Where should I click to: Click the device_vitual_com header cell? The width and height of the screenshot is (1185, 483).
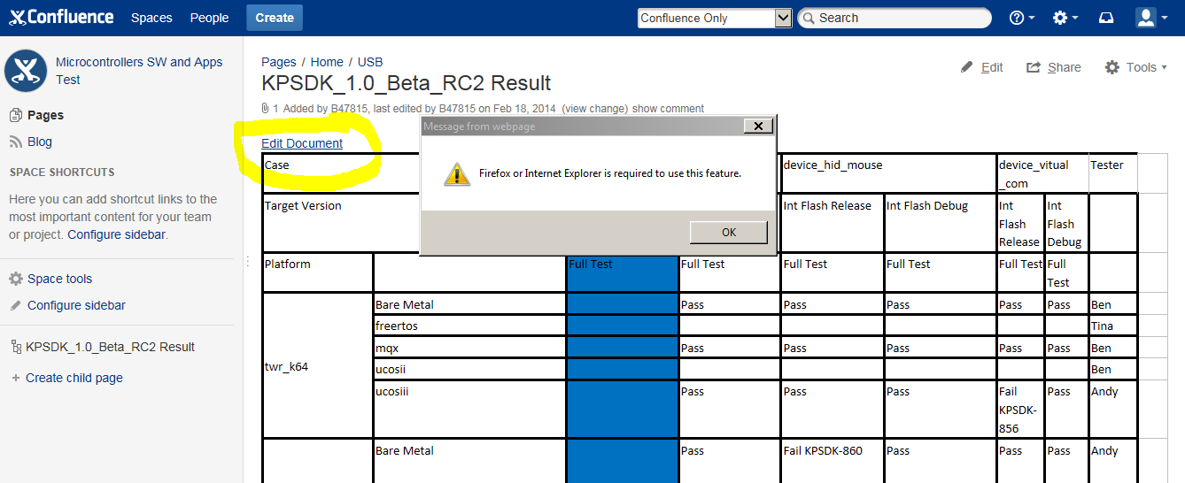1042,174
